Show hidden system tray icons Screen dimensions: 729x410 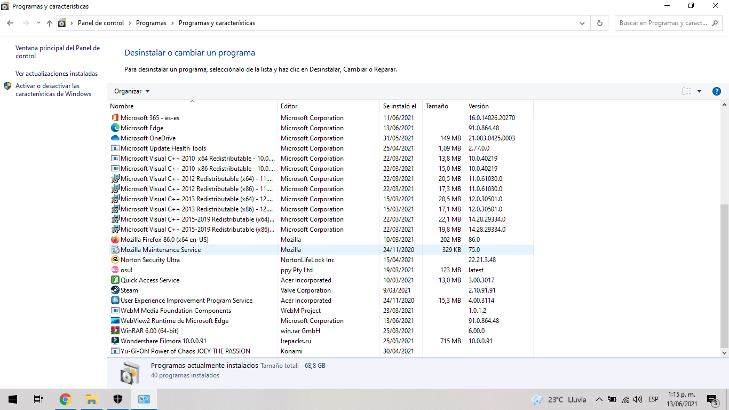pyautogui.click(x=599, y=399)
